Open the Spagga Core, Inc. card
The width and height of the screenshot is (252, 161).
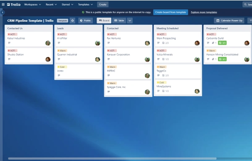[x=128, y=88]
